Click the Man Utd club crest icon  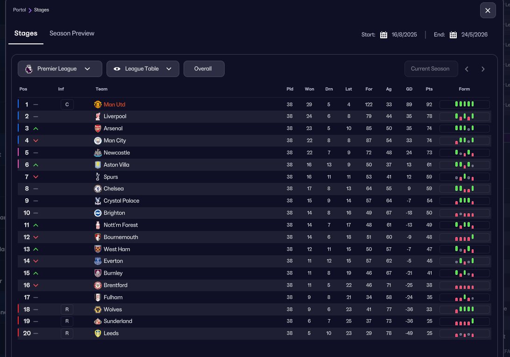(x=98, y=105)
